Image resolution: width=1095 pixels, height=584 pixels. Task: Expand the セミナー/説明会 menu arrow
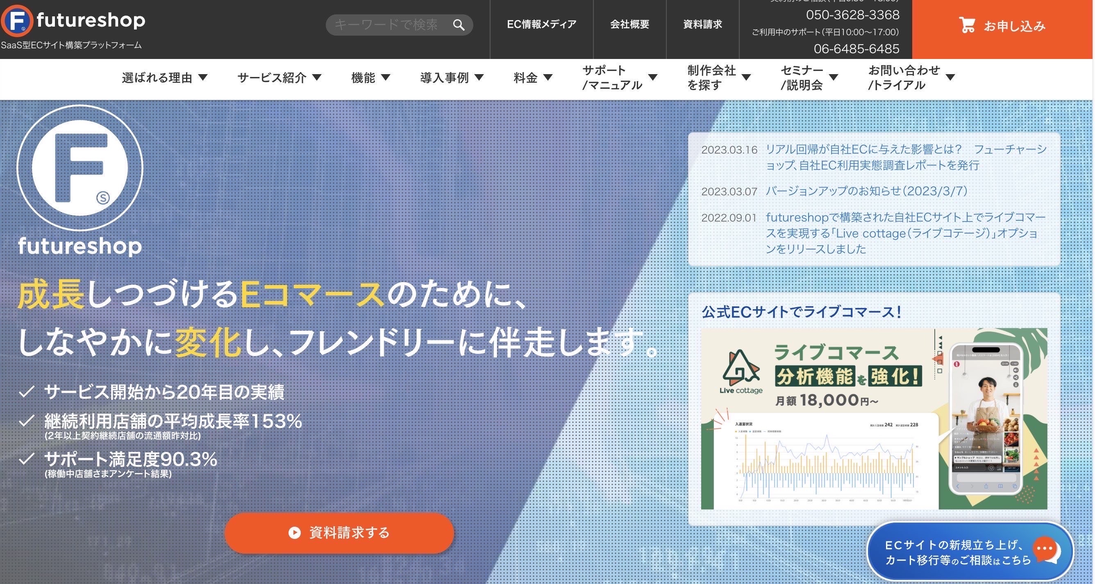coord(834,77)
